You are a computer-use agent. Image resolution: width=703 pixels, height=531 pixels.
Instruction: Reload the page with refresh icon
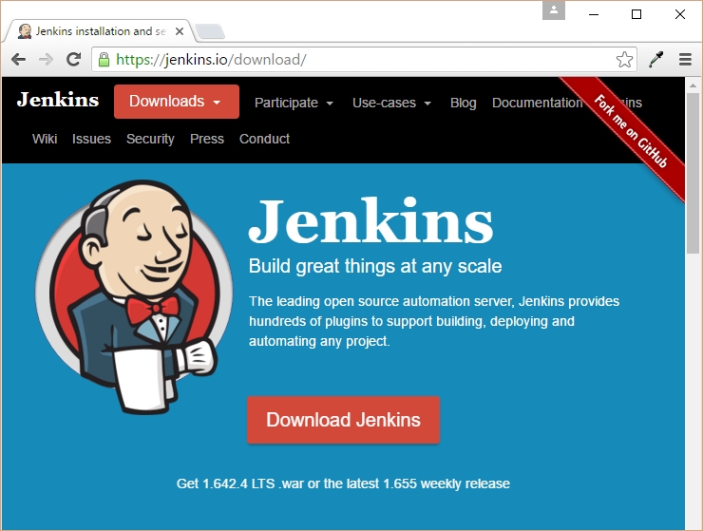73,59
